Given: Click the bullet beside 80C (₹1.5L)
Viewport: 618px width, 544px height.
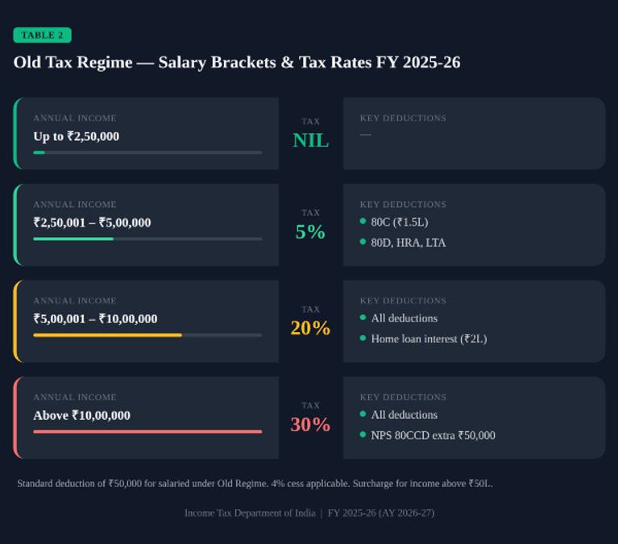Looking at the screenshot, I should [363, 221].
